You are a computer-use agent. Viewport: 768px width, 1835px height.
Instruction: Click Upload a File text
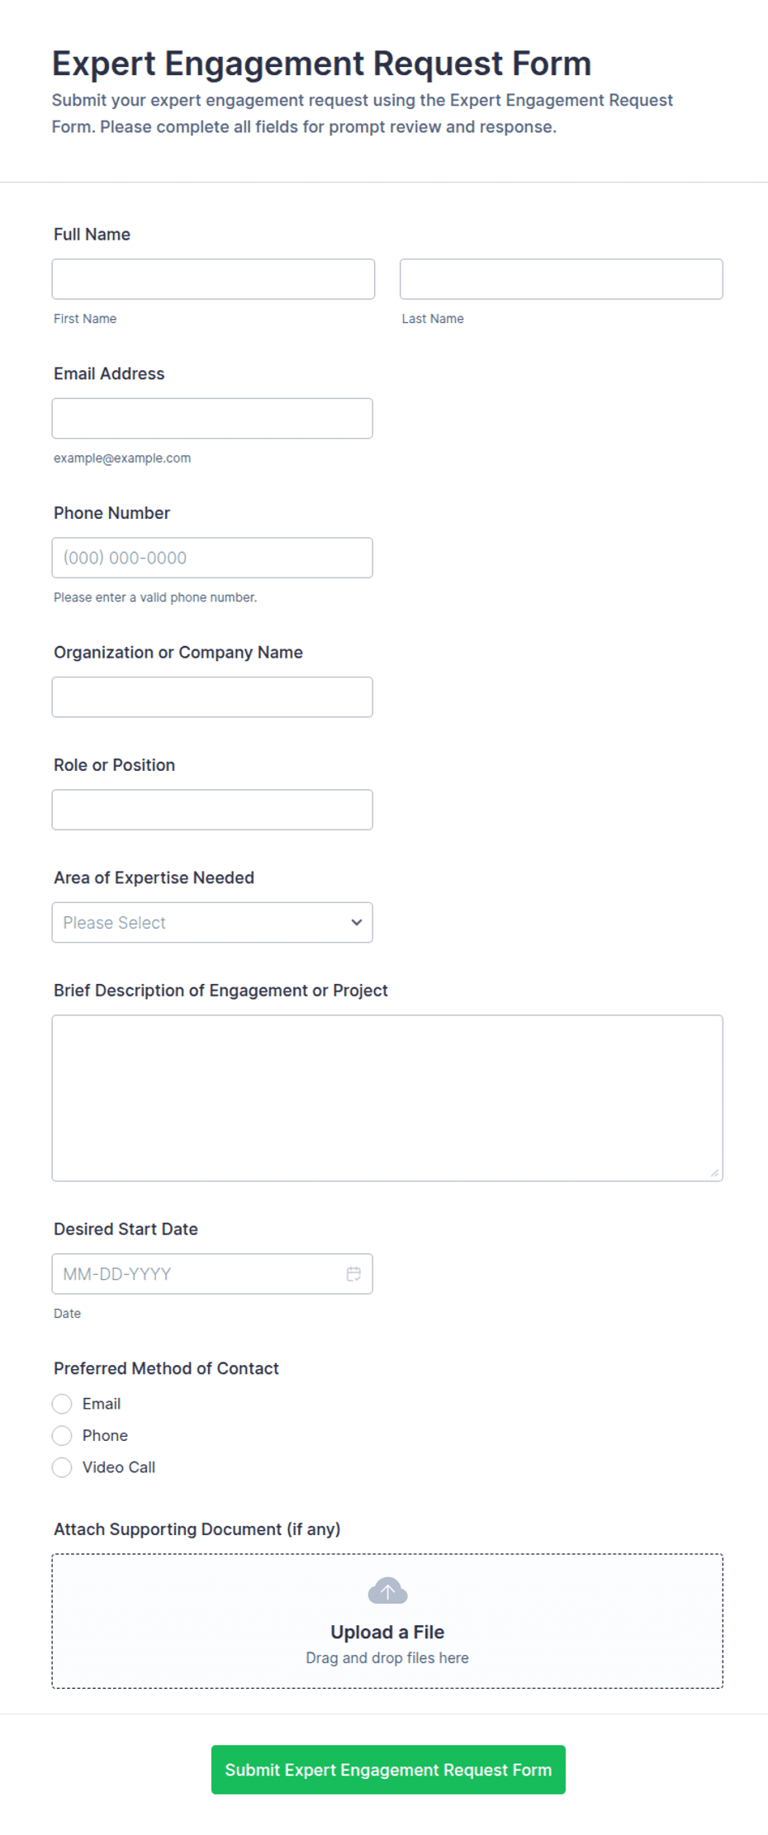tap(387, 1632)
